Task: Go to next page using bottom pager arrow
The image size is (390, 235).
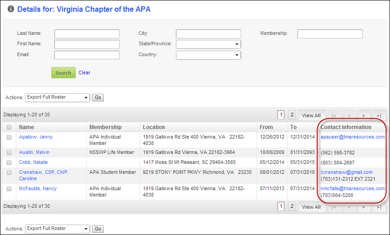Action: 364,207
